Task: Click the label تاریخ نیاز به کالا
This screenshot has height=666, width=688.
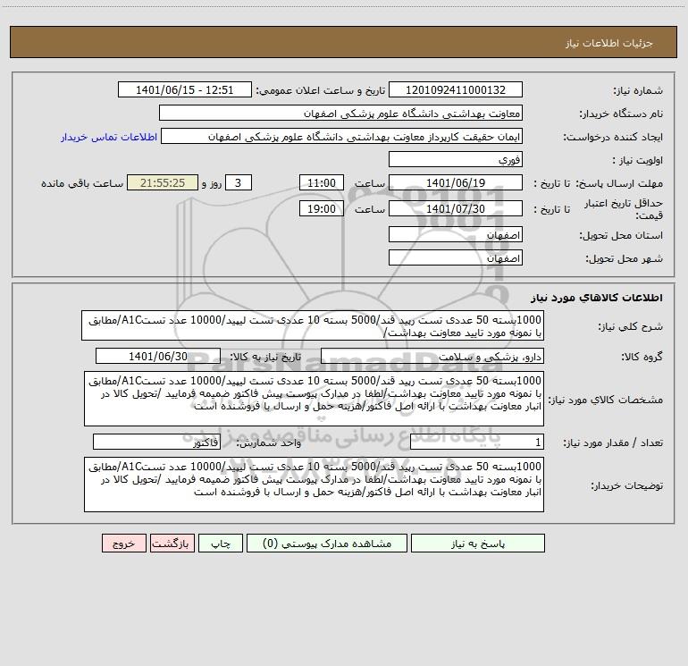Action: (x=266, y=357)
